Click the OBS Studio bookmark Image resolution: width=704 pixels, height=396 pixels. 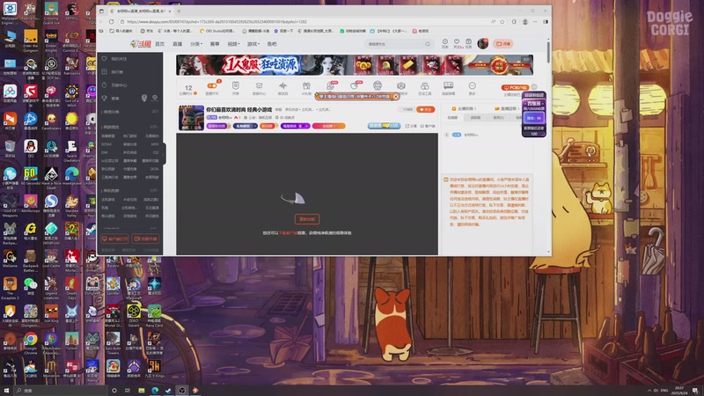coord(216,31)
